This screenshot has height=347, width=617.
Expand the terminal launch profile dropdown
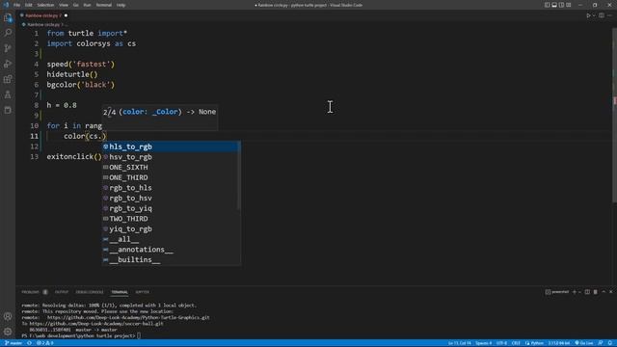point(579,292)
